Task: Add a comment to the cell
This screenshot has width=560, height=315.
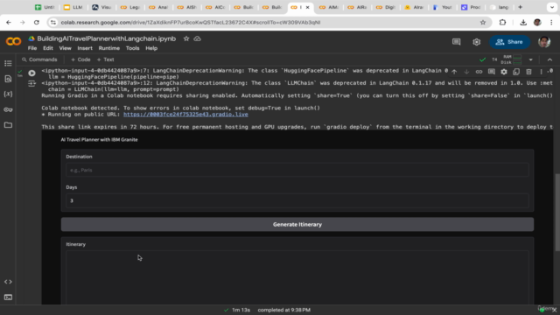Action: 492,72
